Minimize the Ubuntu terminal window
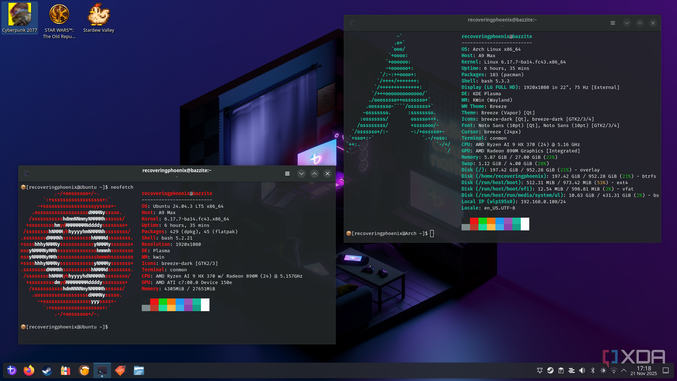677x381 pixels. coord(301,174)
